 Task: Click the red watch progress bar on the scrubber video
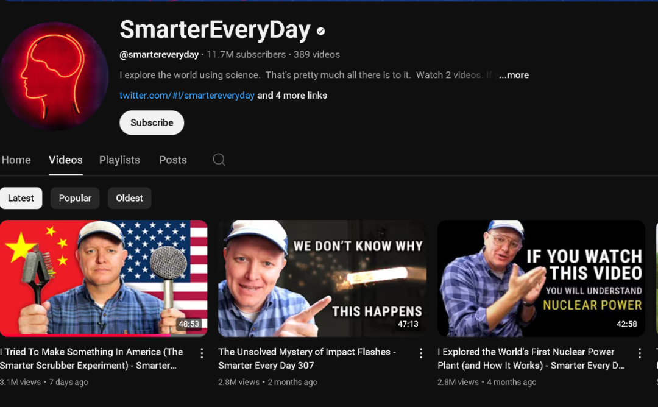85,335
